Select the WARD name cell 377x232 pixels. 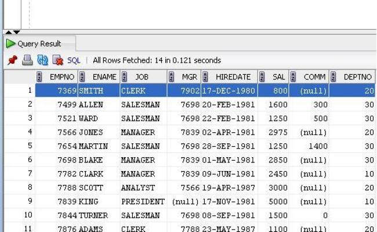[99, 118]
